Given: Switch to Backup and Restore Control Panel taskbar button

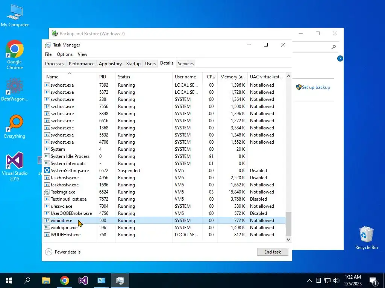Looking at the screenshot, I should point(102,280).
